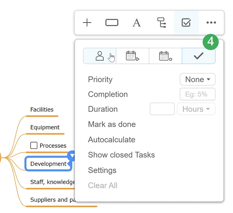Open the Priority None dropdown
The height and width of the screenshot is (213, 233).
coord(198,79)
